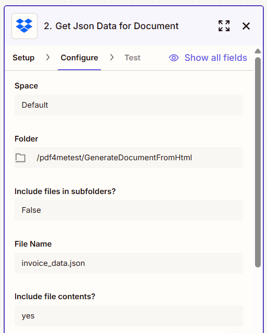Image resolution: width=267 pixels, height=333 pixels.
Task: Expand the panel to full screen
Action: (224, 26)
